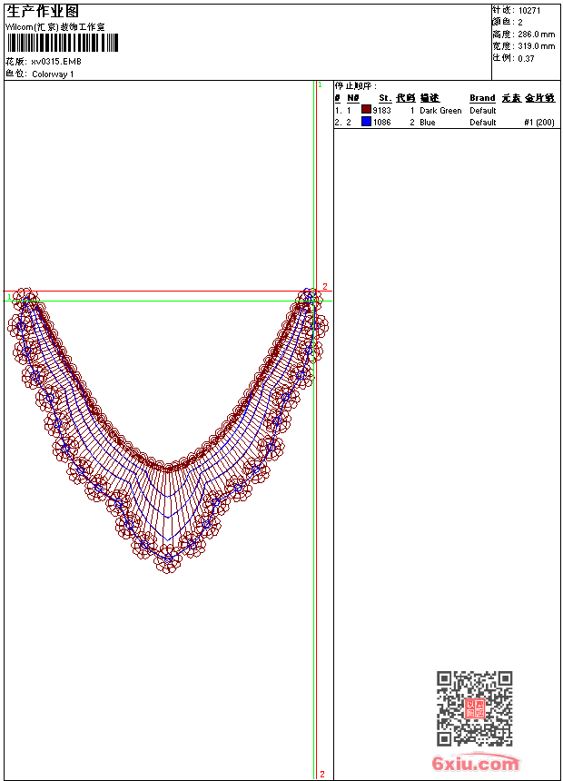This screenshot has width=563, height=781.
Task: Click the sequin value #1 (200)
Action: click(539, 122)
